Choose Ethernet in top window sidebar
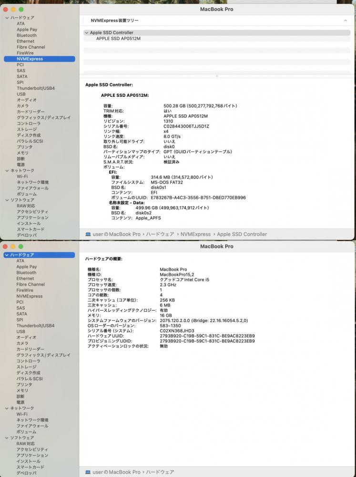 pos(26,41)
